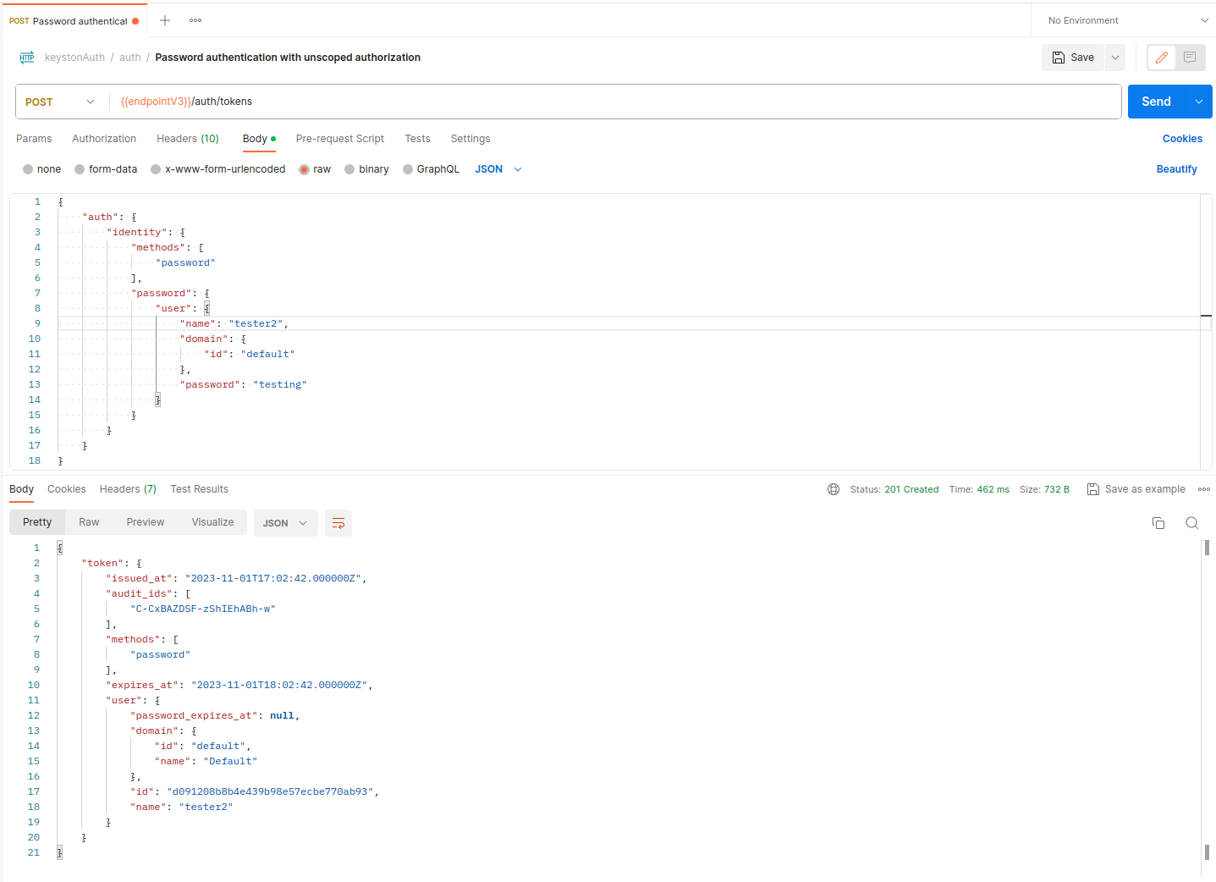Select the form-data body option
This screenshot has width=1216, height=882.
coord(80,169)
